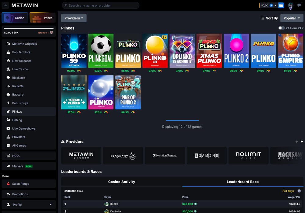The image size is (305, 213).
Task: Open the chat bubble icon
Action: 299,5
